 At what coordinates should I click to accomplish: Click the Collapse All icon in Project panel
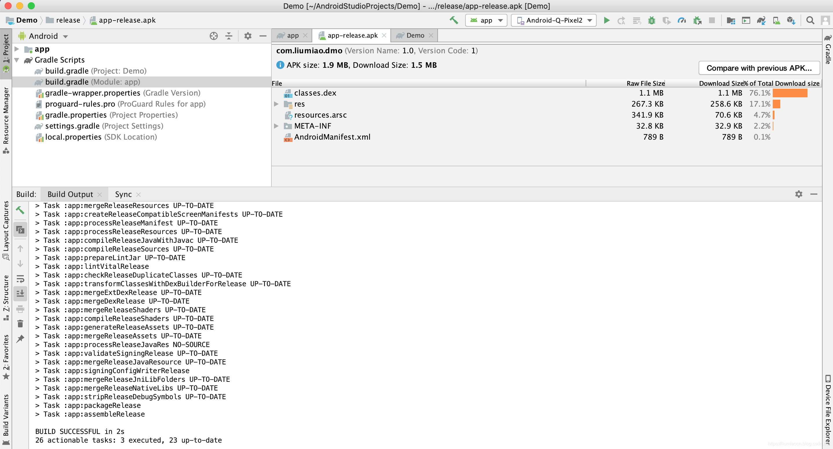[229, 36]
